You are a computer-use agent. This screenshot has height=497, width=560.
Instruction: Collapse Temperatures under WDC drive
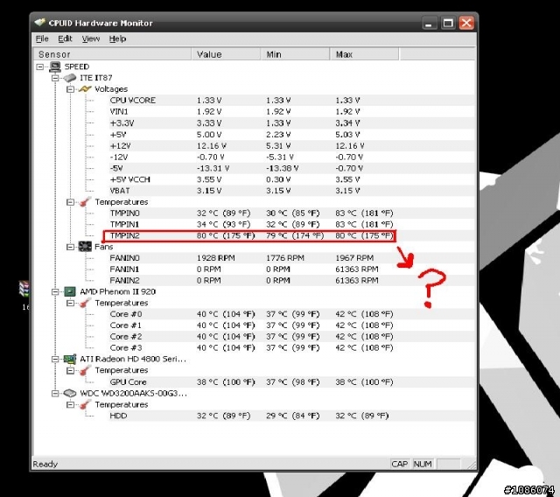(70, 405)
